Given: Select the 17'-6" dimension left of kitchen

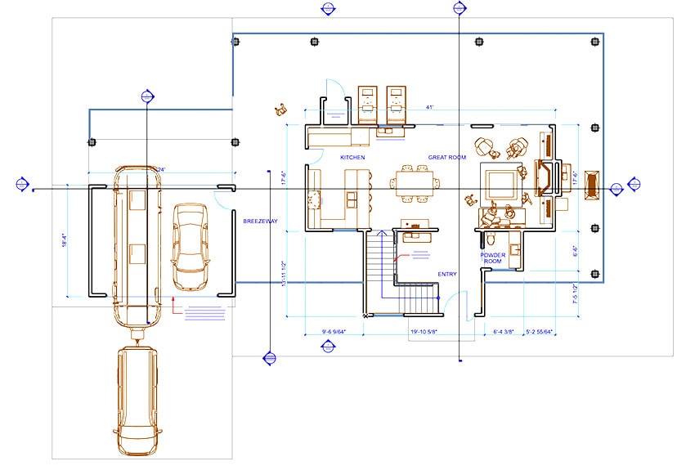Looking at the screenshot, I should (x=284, y=177).
